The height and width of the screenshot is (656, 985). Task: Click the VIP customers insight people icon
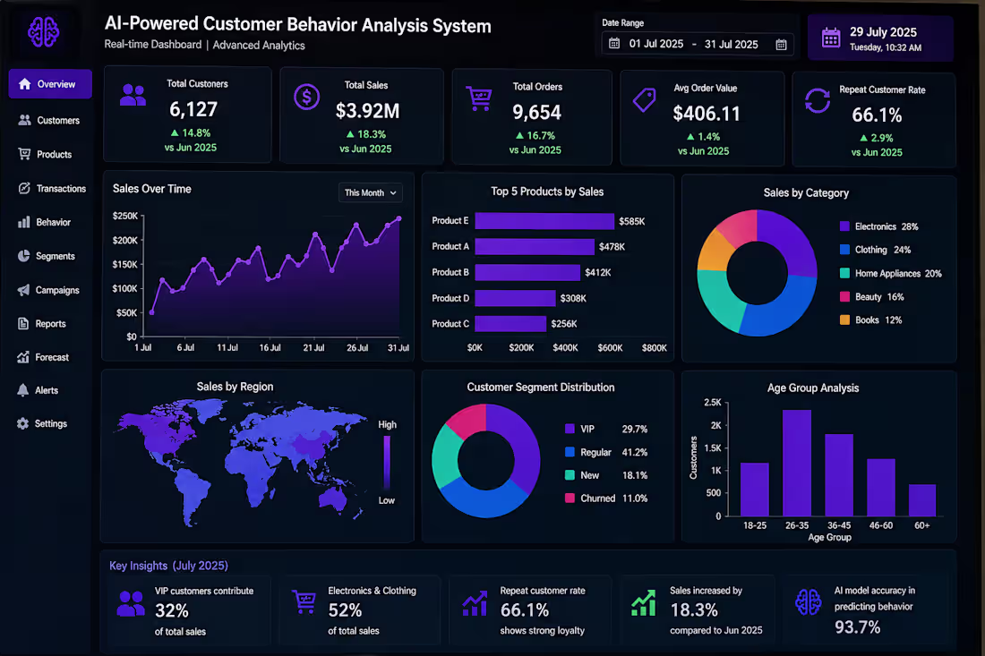coord(131,603)
